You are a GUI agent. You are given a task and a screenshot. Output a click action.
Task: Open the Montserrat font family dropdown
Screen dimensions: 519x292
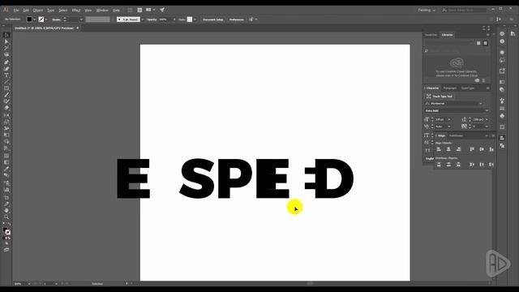481,103
